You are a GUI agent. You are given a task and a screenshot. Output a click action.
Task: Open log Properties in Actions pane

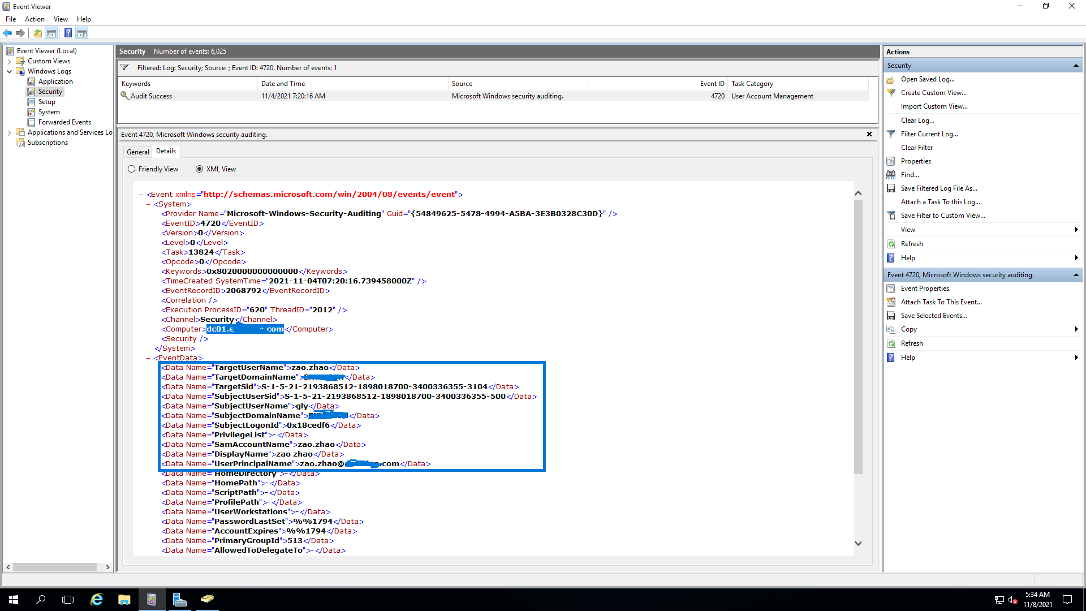click(916, 161)
